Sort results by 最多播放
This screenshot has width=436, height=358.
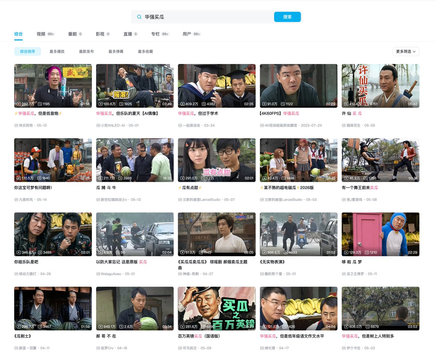[57, 52]
